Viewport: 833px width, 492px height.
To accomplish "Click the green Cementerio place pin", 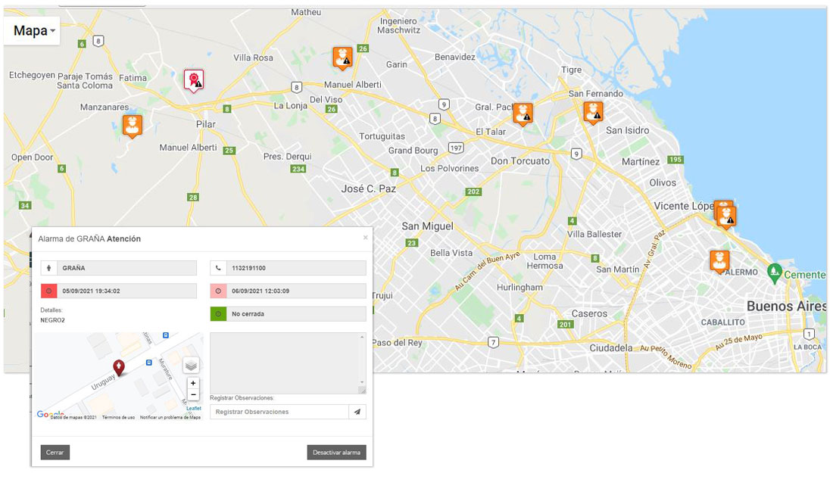I will (x=775, y=272).
